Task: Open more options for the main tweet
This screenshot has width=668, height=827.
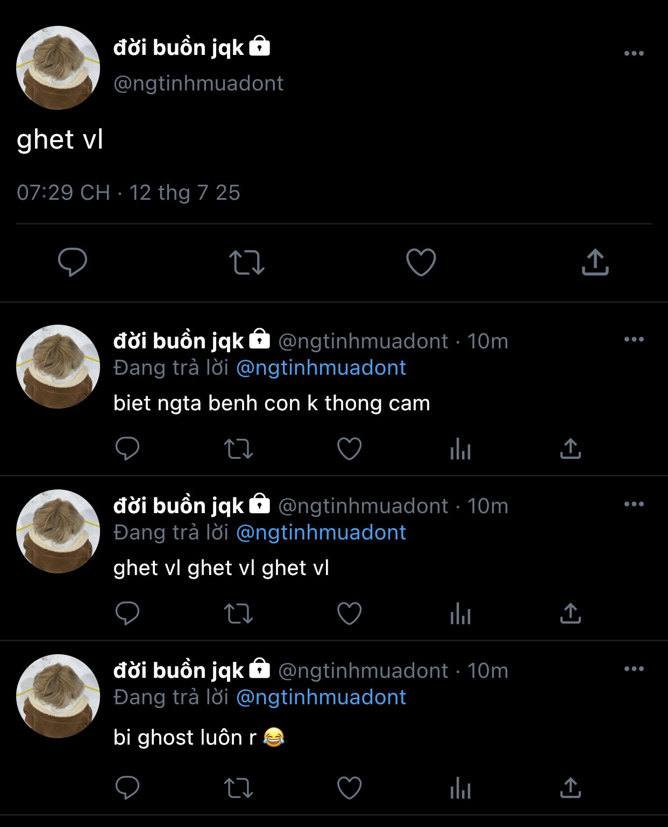Action: click(634, 53)
